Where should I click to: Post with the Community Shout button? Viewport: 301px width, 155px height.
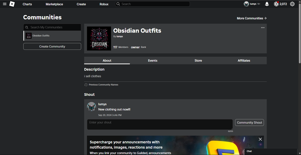[x=249, y=122]
